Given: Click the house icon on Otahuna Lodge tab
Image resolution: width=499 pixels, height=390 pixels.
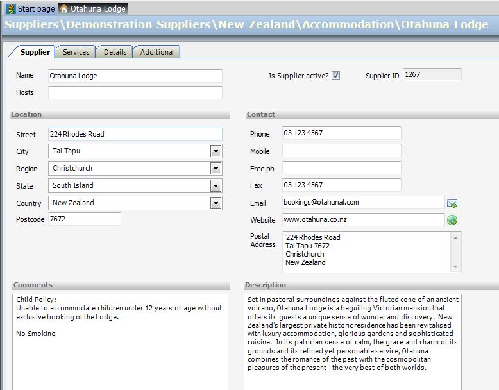Looking at the screenshot, I should tap(64, 9).
